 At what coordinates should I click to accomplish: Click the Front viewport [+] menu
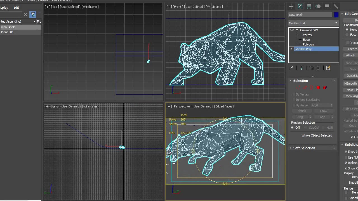[169, 7]
